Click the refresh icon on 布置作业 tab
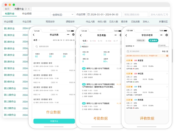 (x=26, y=9)
